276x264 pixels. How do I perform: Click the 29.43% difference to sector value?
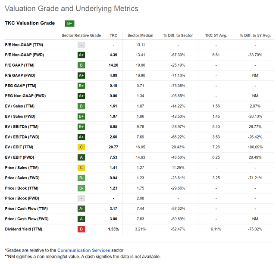point(178,147)
